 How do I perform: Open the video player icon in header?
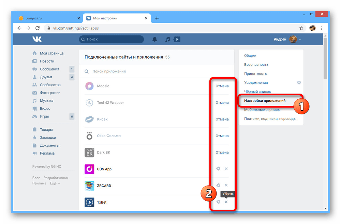177,39
